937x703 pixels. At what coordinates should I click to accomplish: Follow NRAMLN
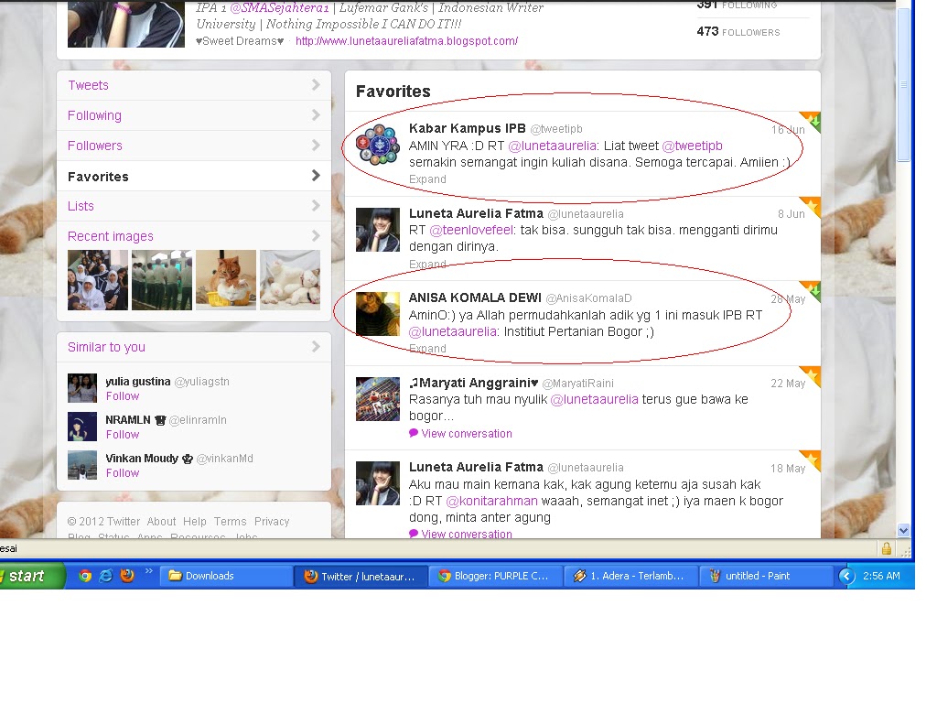click(123, 435)
